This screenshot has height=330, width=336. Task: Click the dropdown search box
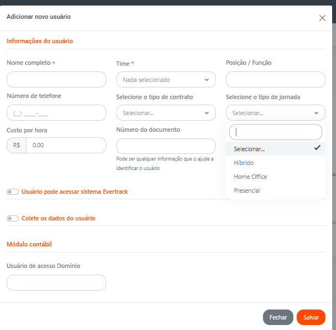point(275,132)
